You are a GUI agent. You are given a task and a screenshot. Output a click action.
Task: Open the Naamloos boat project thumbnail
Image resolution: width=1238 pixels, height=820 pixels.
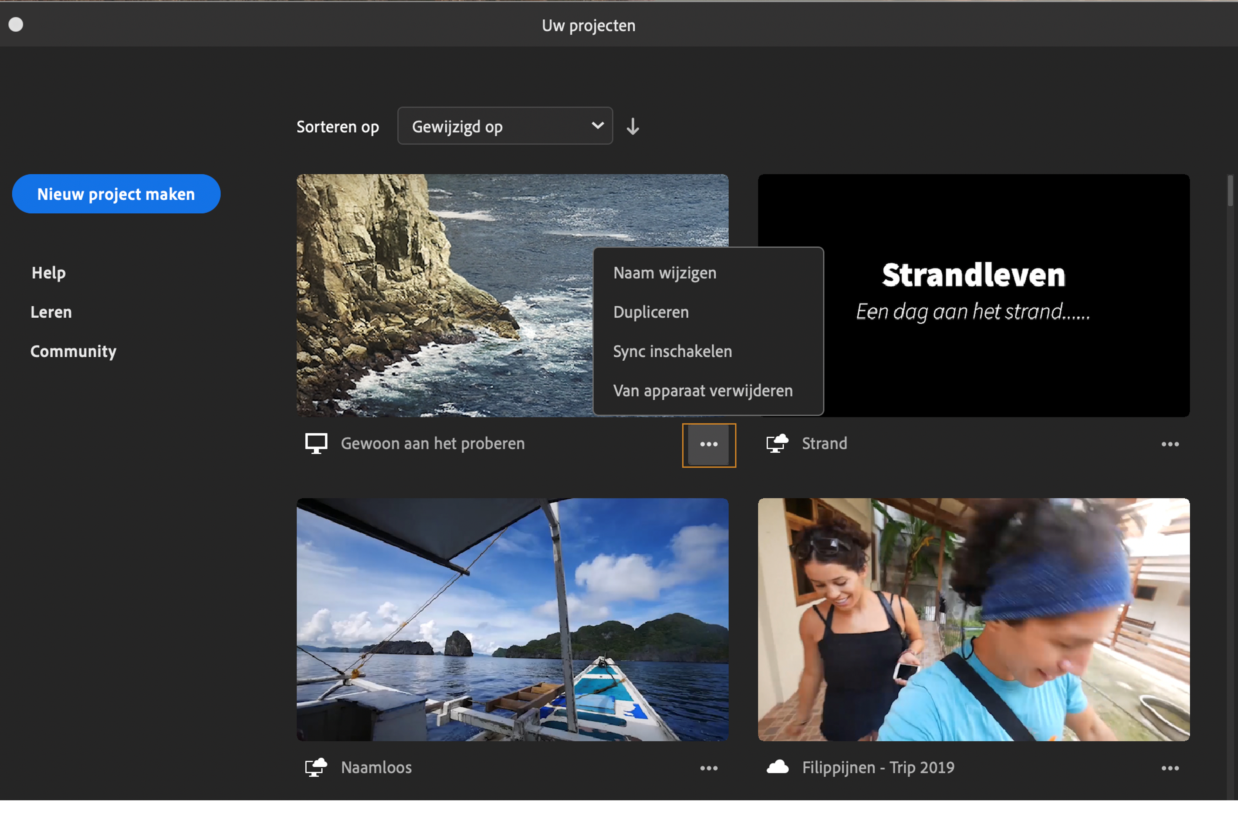tap(512, 619)
